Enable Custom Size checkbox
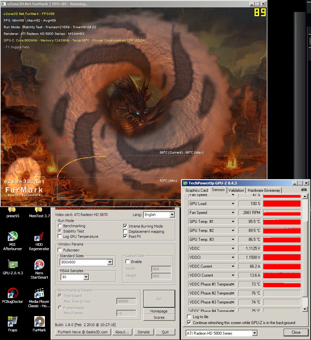 point(128,261)
